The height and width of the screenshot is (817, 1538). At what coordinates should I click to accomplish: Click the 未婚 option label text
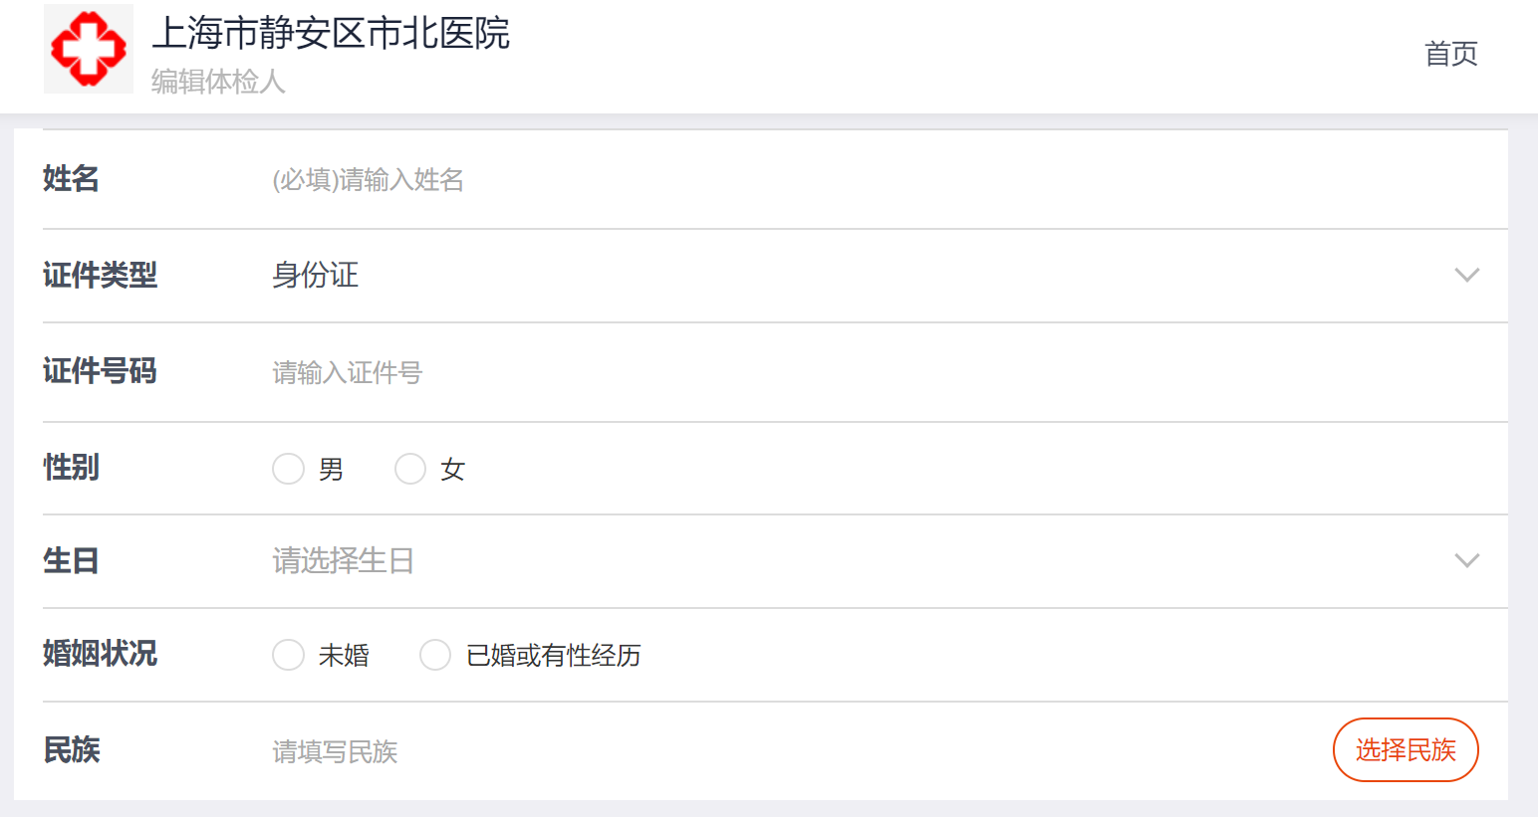344,656
